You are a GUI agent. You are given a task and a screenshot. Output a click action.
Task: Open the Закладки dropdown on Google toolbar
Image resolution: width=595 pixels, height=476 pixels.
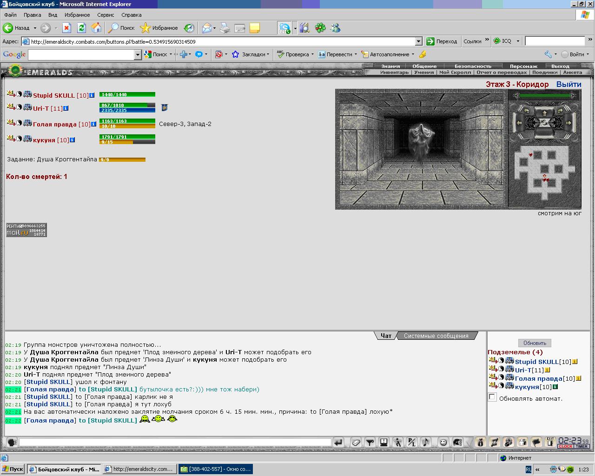point(268,54)
